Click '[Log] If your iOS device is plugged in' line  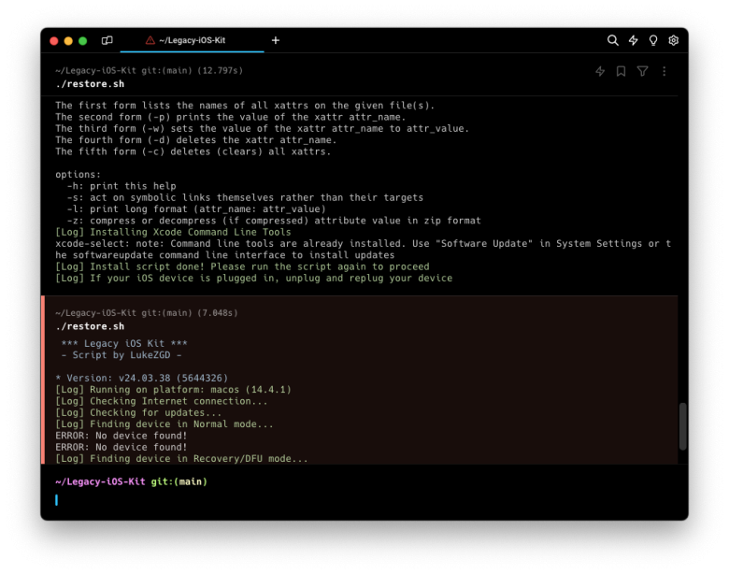[x=254, y=279]
